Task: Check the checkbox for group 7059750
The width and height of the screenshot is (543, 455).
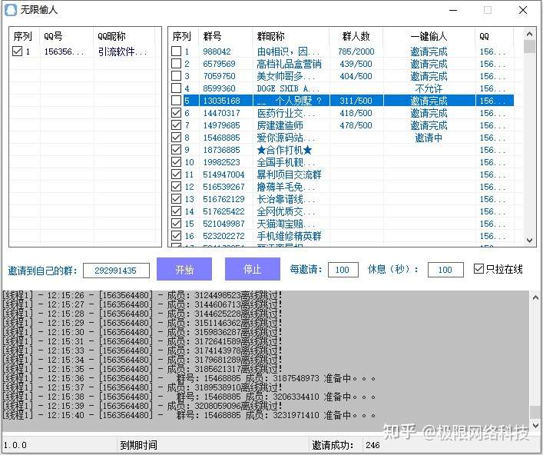Action: [176, 75]
